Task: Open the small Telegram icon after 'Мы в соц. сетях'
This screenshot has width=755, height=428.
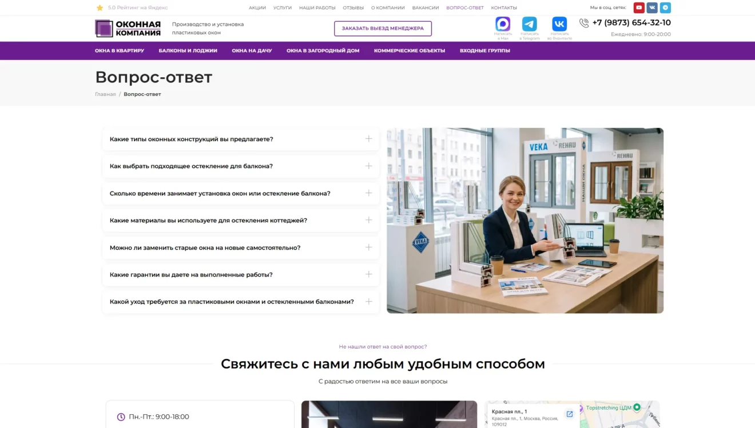Action: (665, 7)
